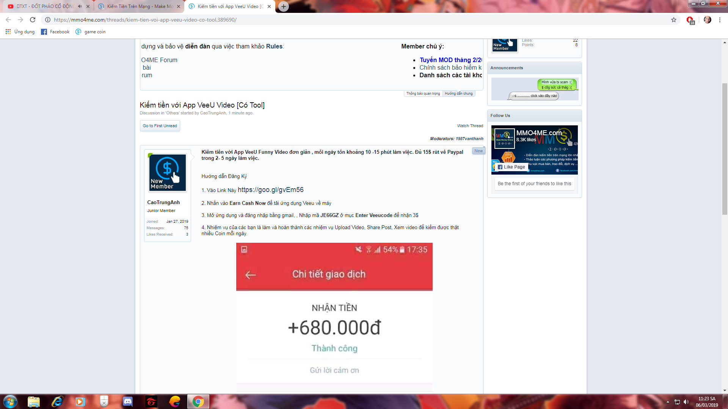Image resolution: width=728 pixels, height=409 pixels.
Task: Open new browser tab
Action: [x=283, y=6]
